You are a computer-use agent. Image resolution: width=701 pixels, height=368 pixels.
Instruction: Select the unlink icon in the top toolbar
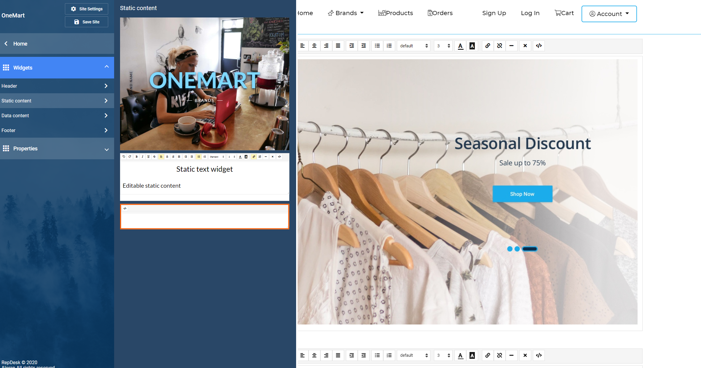499,46
